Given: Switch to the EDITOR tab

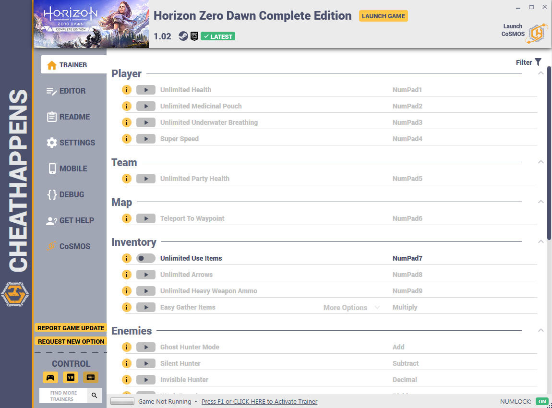Looking at the screenshot, I should pos(66,91).
